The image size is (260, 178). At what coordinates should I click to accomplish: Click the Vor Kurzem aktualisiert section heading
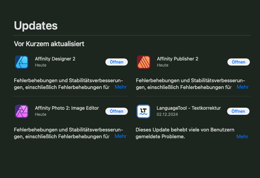(x=49, y=44)
